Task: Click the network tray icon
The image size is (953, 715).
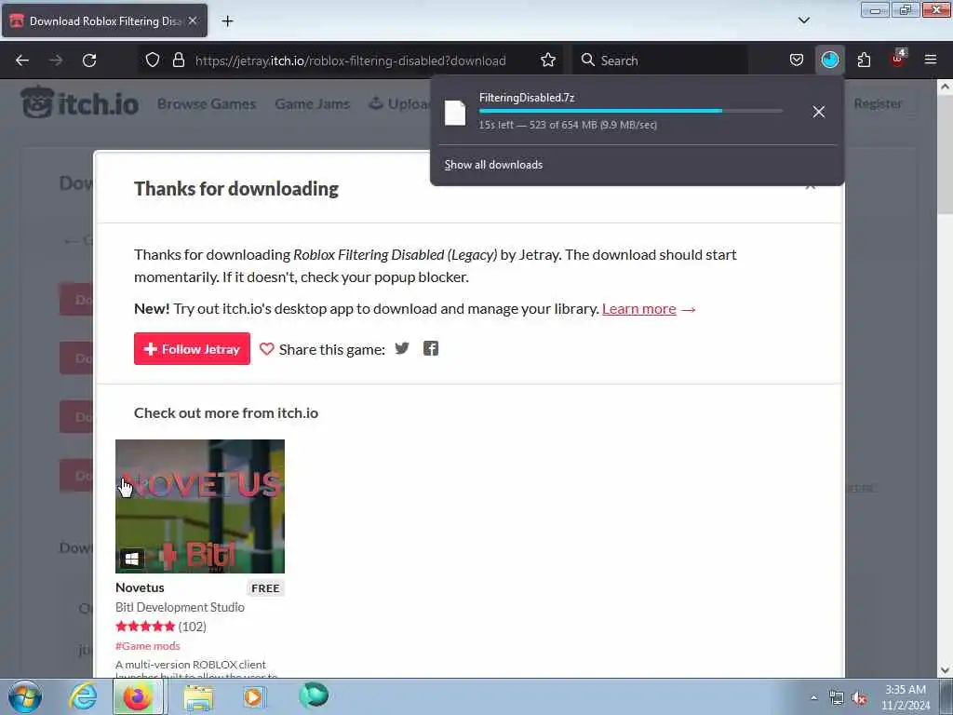Action: 837,698
